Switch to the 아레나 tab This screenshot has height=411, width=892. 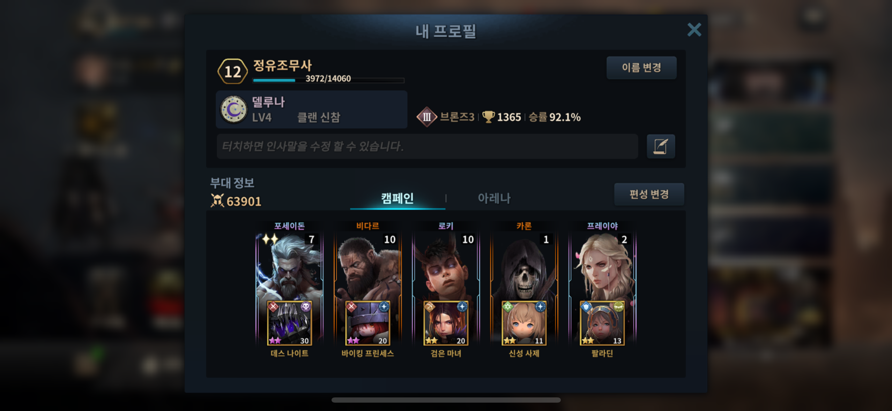pyautogui.click(x=494, y=198)
